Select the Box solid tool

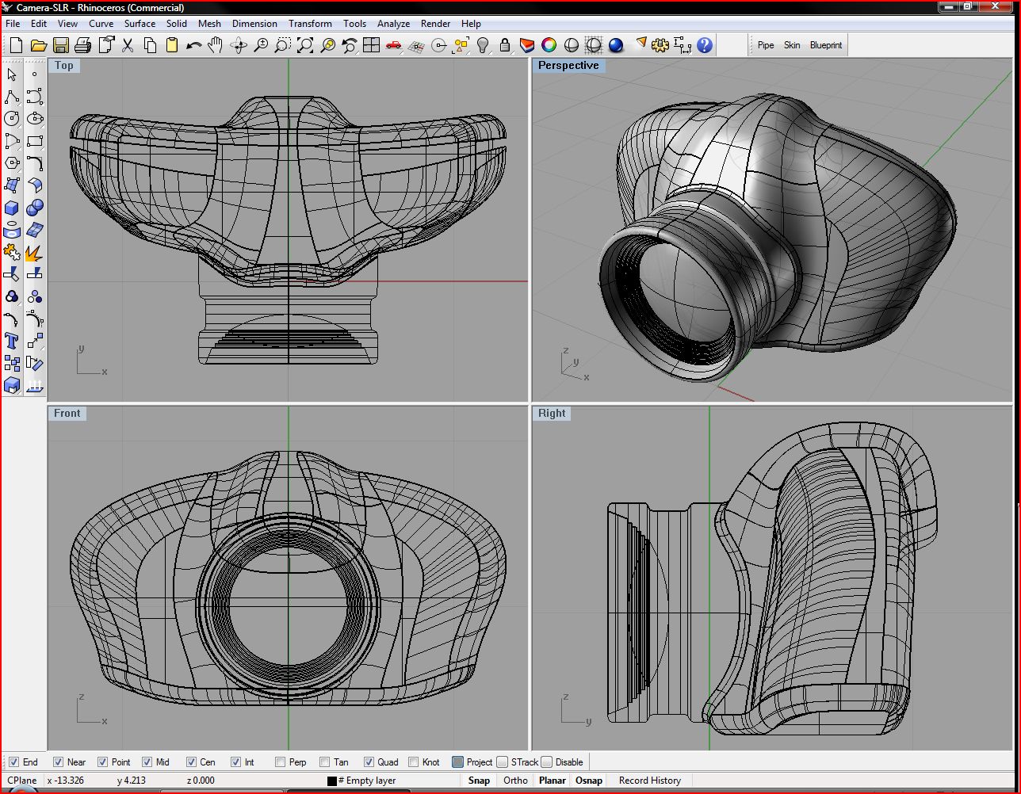point(12,208)
